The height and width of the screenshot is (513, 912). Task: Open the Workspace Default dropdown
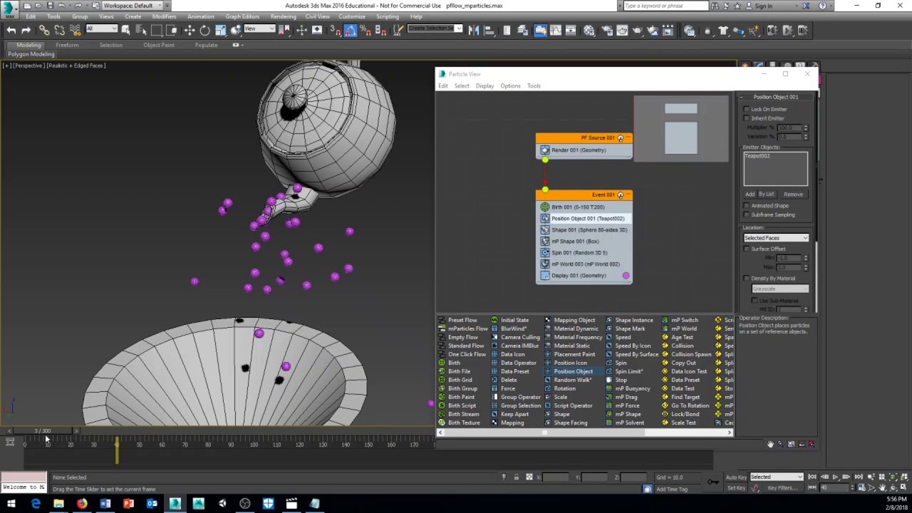click(132, 6)
